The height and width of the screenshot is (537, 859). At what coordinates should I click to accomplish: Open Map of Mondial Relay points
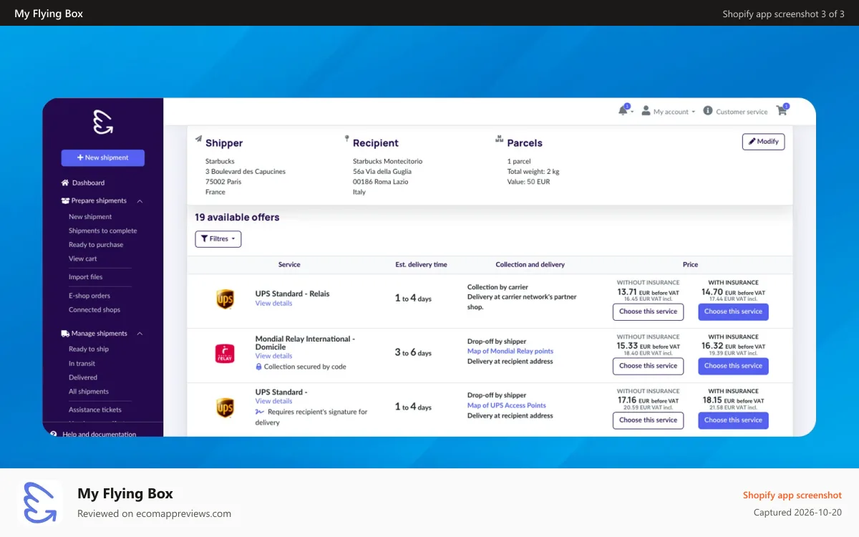tap(510, 351)
